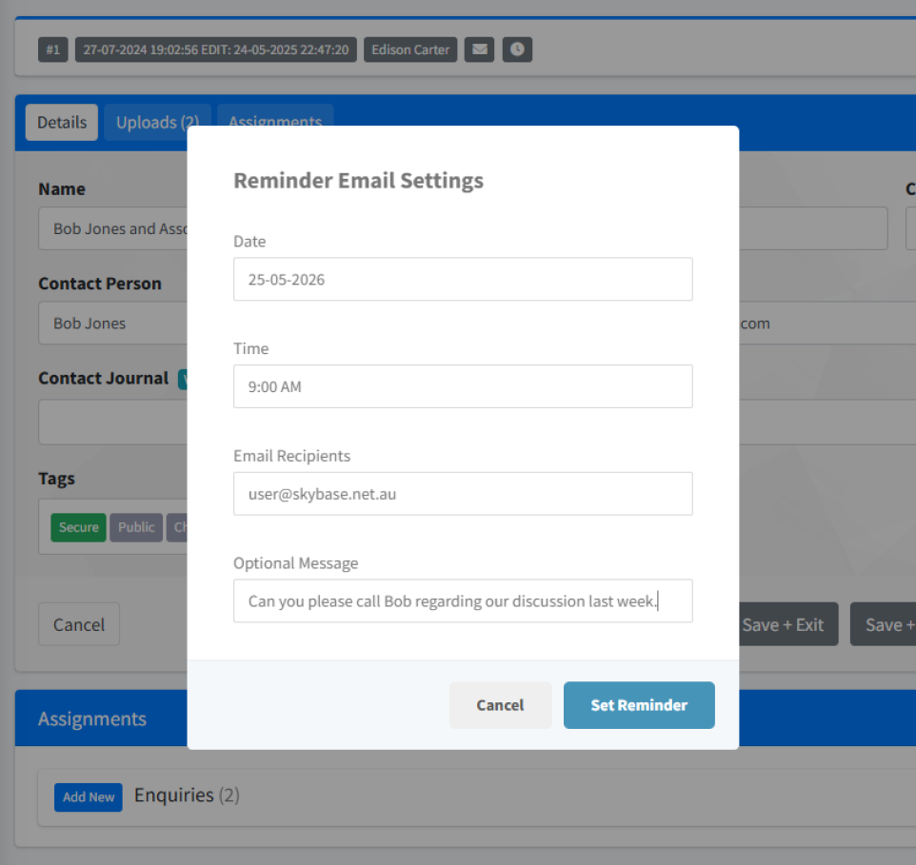Switch to the Details tab
This screenshot has width=916, height=865.
point(62,123)
